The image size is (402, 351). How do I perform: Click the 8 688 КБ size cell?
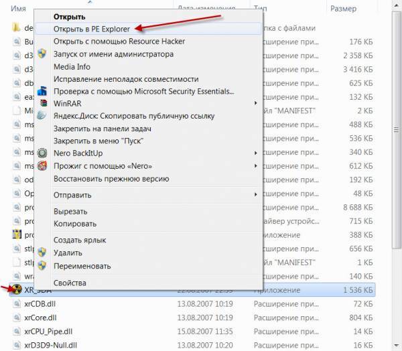pyautogui.click(x=358, y=207)
